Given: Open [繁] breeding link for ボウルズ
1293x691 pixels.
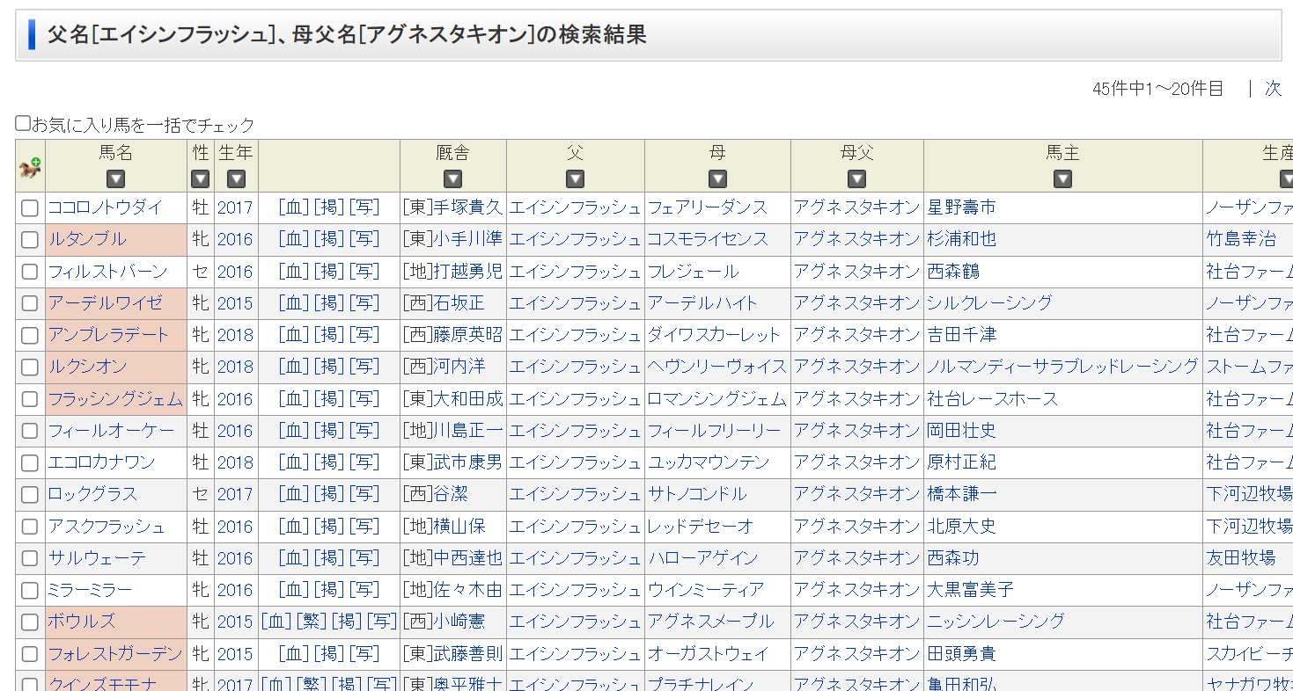Looking at the screenshot, I should click(312, 622).
